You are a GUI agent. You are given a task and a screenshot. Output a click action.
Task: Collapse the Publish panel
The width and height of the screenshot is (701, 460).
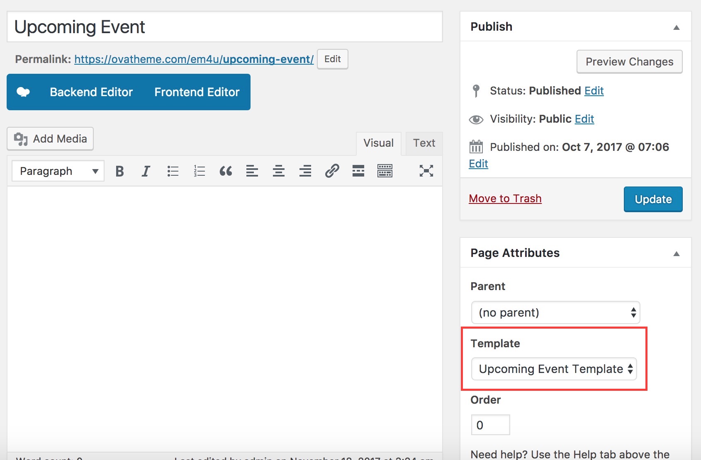pyautogui.click(x=676, y=27)
